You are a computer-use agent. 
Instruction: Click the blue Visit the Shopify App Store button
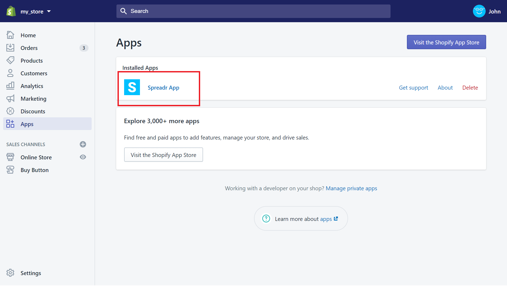click(x=446, y=42)
